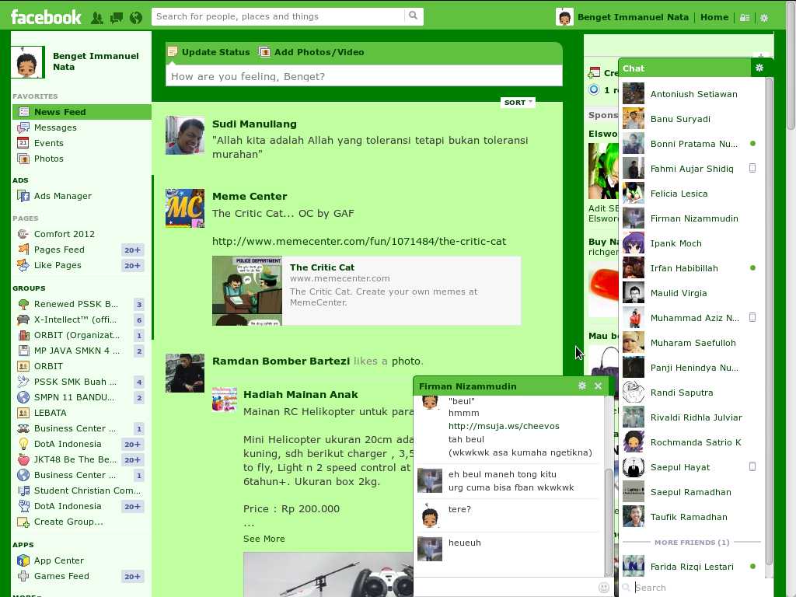The height and width of the screenshot is (597, 796).
Task: Open the SORT dropdown above the news feed
Action: coord(517,102)
